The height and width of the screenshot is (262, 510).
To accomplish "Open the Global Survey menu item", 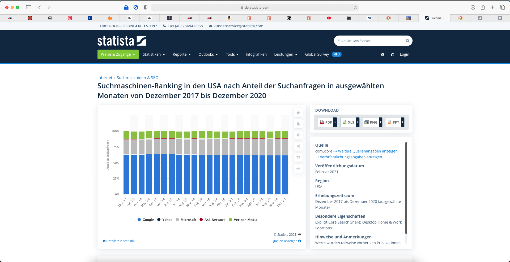I will 317,54.
